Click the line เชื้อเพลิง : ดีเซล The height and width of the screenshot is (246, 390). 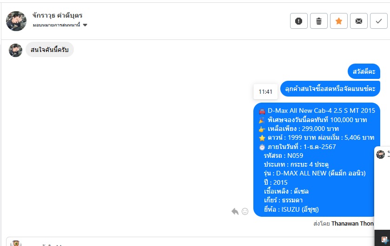(286, 191)
